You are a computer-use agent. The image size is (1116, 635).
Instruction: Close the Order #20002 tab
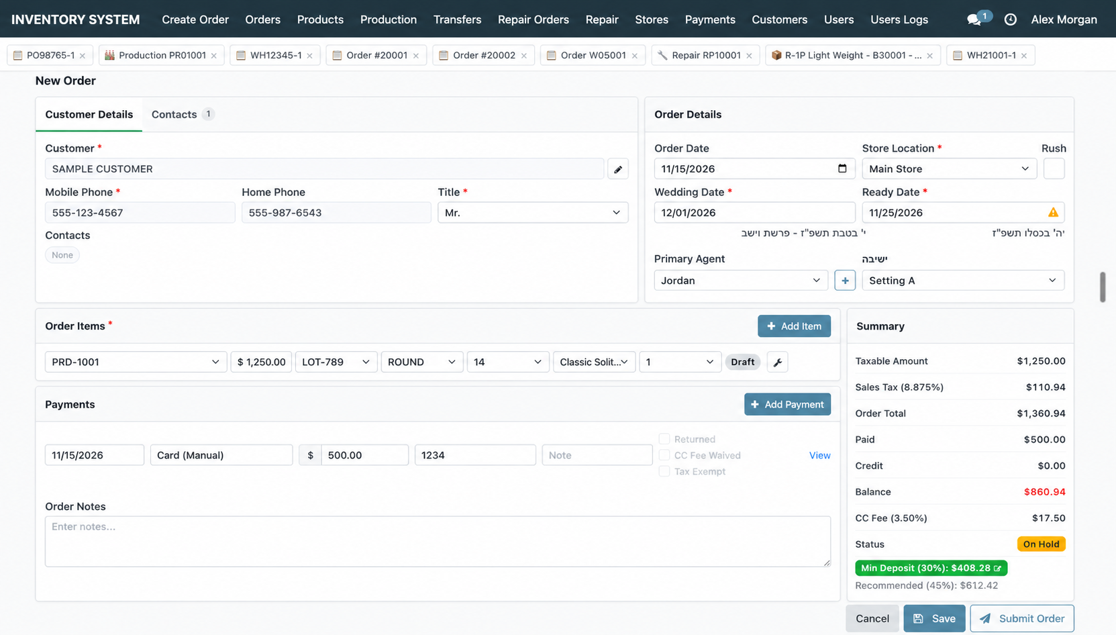pyautogui.click(x=524, y=56)
